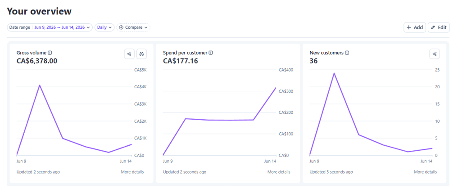Click the info icon next to Gross volume

point(50,53)
